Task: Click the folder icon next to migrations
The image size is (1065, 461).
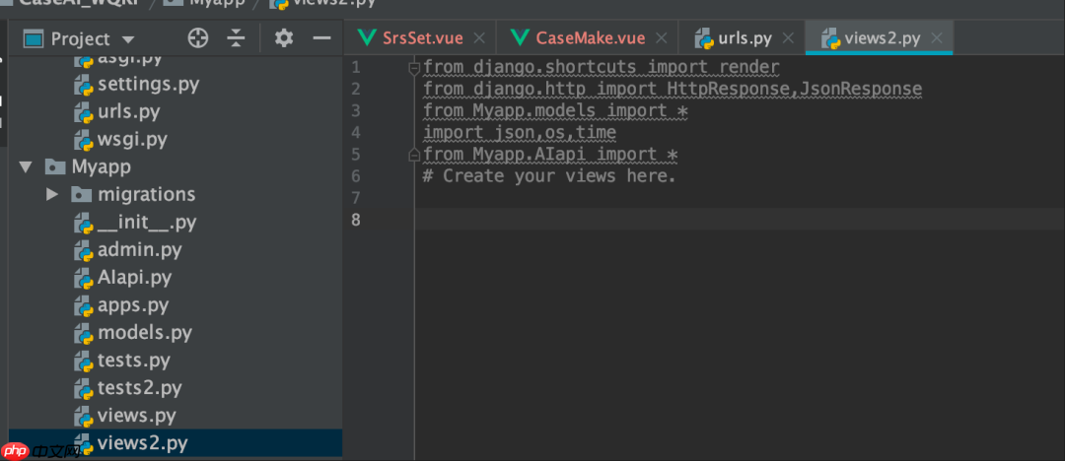Action: click(x=83, y=195)
